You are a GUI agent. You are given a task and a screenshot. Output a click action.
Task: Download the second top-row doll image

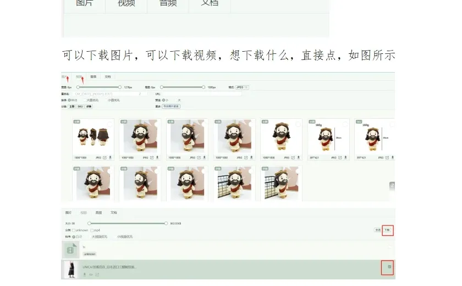(x=157, y=158)
